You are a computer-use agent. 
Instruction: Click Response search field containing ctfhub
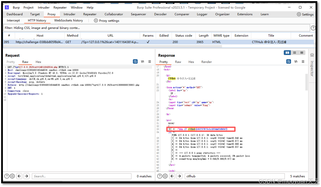[x=235, y=176]
